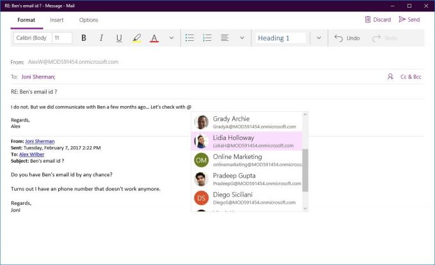435x265 pixels.
Task: Expand the Heading 1 styles dropdown
Action: (x=319, y=38)
